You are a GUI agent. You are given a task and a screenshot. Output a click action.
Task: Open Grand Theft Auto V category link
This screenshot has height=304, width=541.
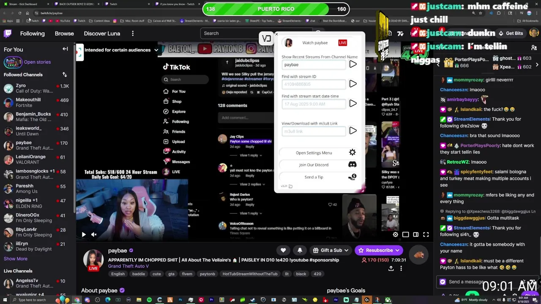[128, 266]
